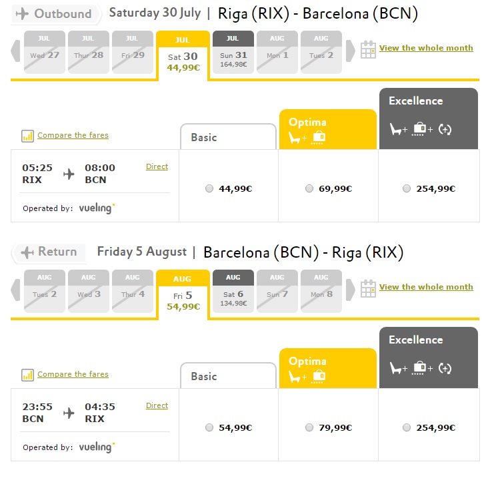Click the outbound compare fares chart icon
The height and width of the screenshot is (480, 482).
coord(27,136)
